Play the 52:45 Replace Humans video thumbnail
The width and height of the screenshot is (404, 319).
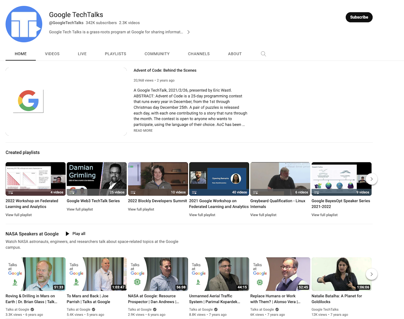tap(280, 274)
